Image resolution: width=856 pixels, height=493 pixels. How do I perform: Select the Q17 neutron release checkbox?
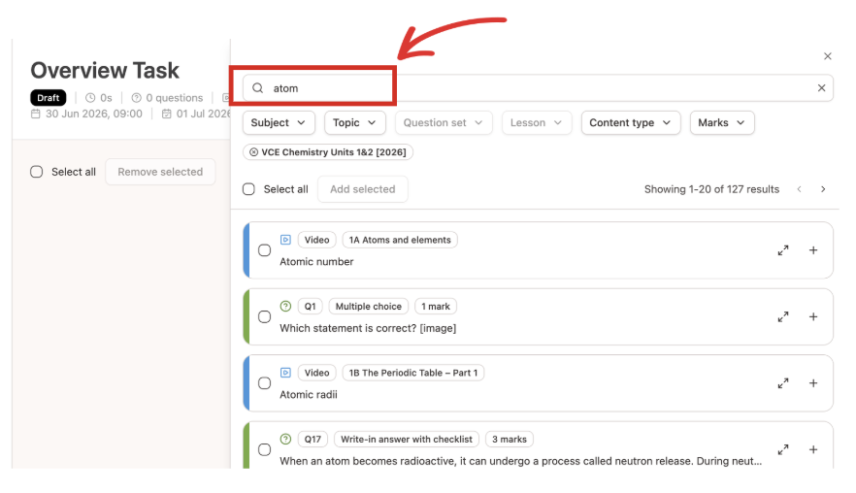[x=264, y=450]
